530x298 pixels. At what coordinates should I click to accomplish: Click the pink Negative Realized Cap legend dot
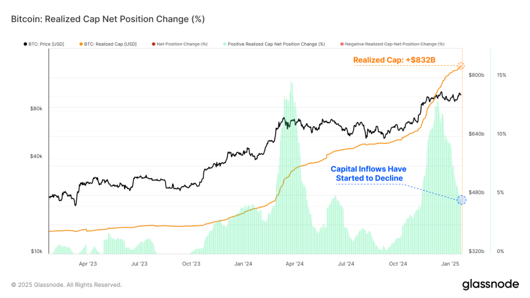[342, 44]
